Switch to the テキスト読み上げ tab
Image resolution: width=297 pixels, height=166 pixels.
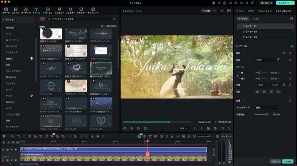[x=283, y=11]
